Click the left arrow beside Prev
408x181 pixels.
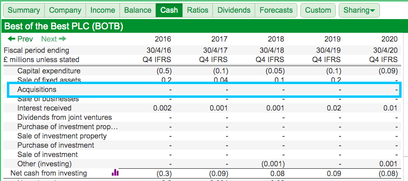pos(11,39)
